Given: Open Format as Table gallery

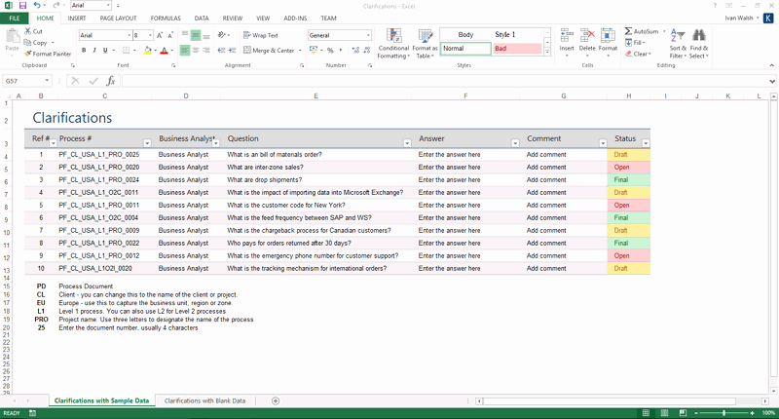Looking at the screenshot, I should (x=425, y=44).
